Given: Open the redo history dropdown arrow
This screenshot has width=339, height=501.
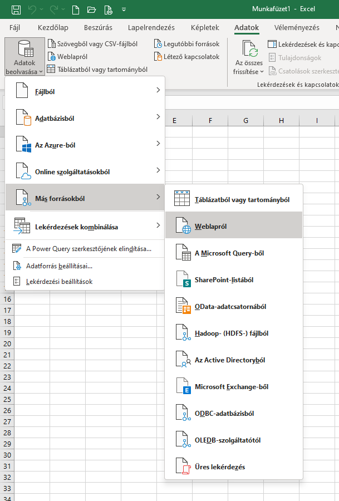Looking at the screenshot, I should click(63, 9).
